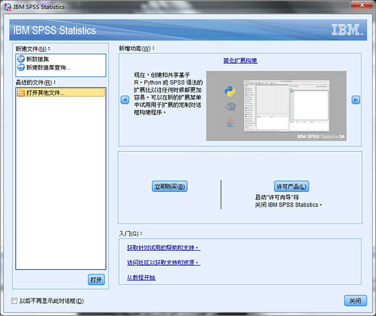This screenshot has width=376, height=316.
Task: Select 新建数据库查询... entry
Action: (x=61, y=68)
